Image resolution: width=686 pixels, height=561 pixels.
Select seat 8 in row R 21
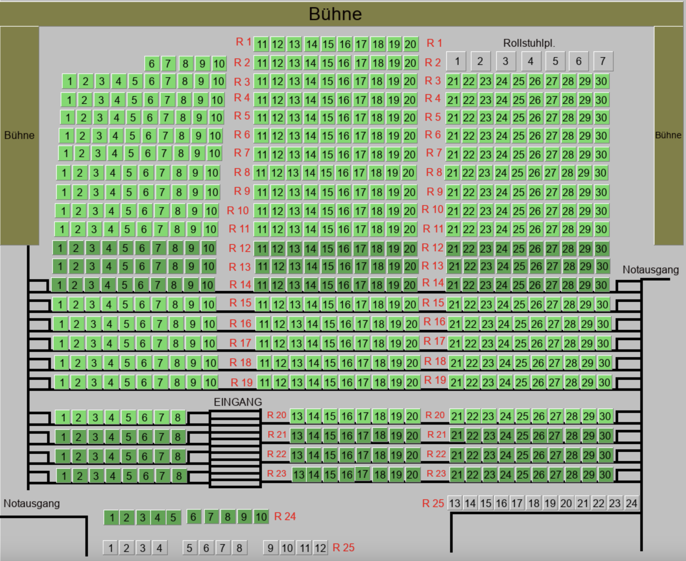click(178, 437)
